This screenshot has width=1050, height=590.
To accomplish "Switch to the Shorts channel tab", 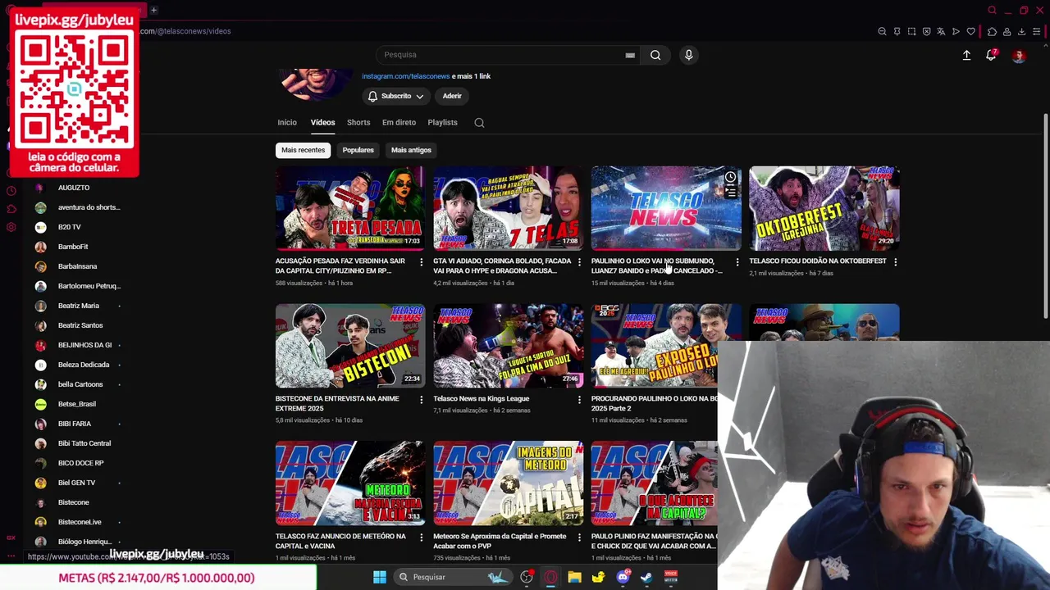I will pos(358,122).
